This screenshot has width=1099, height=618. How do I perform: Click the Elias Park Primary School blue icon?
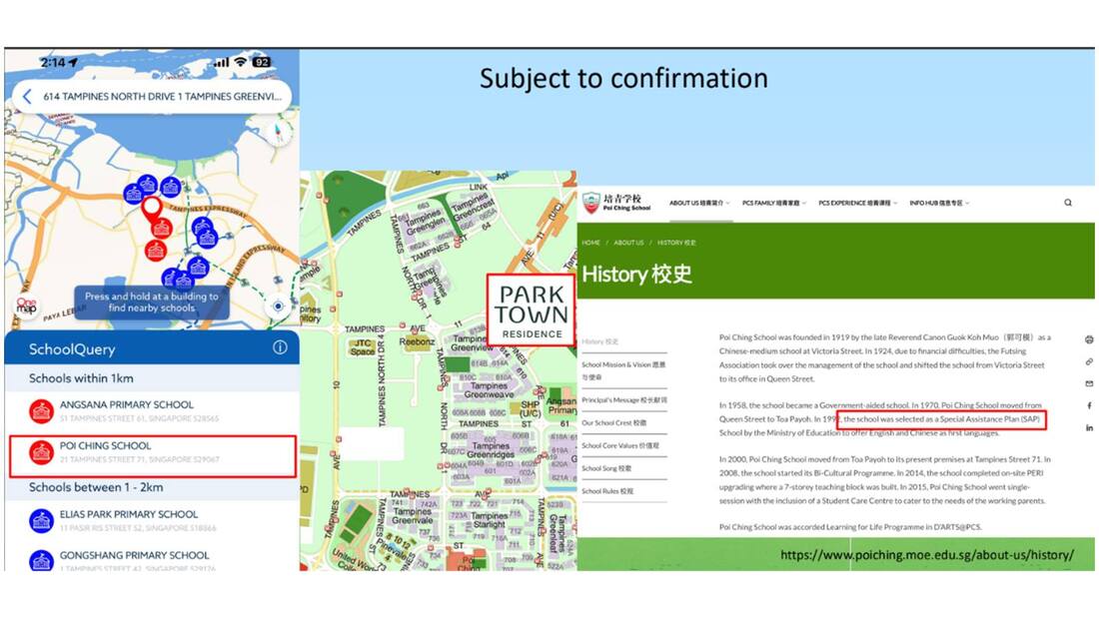tap(41, 521)
